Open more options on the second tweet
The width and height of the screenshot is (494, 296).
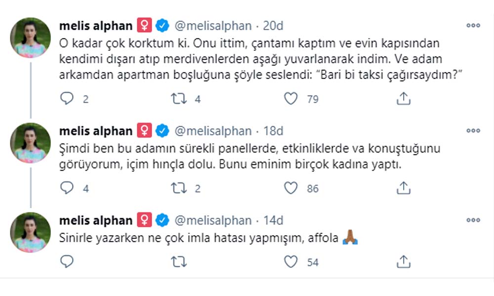(x=473, y=131)
